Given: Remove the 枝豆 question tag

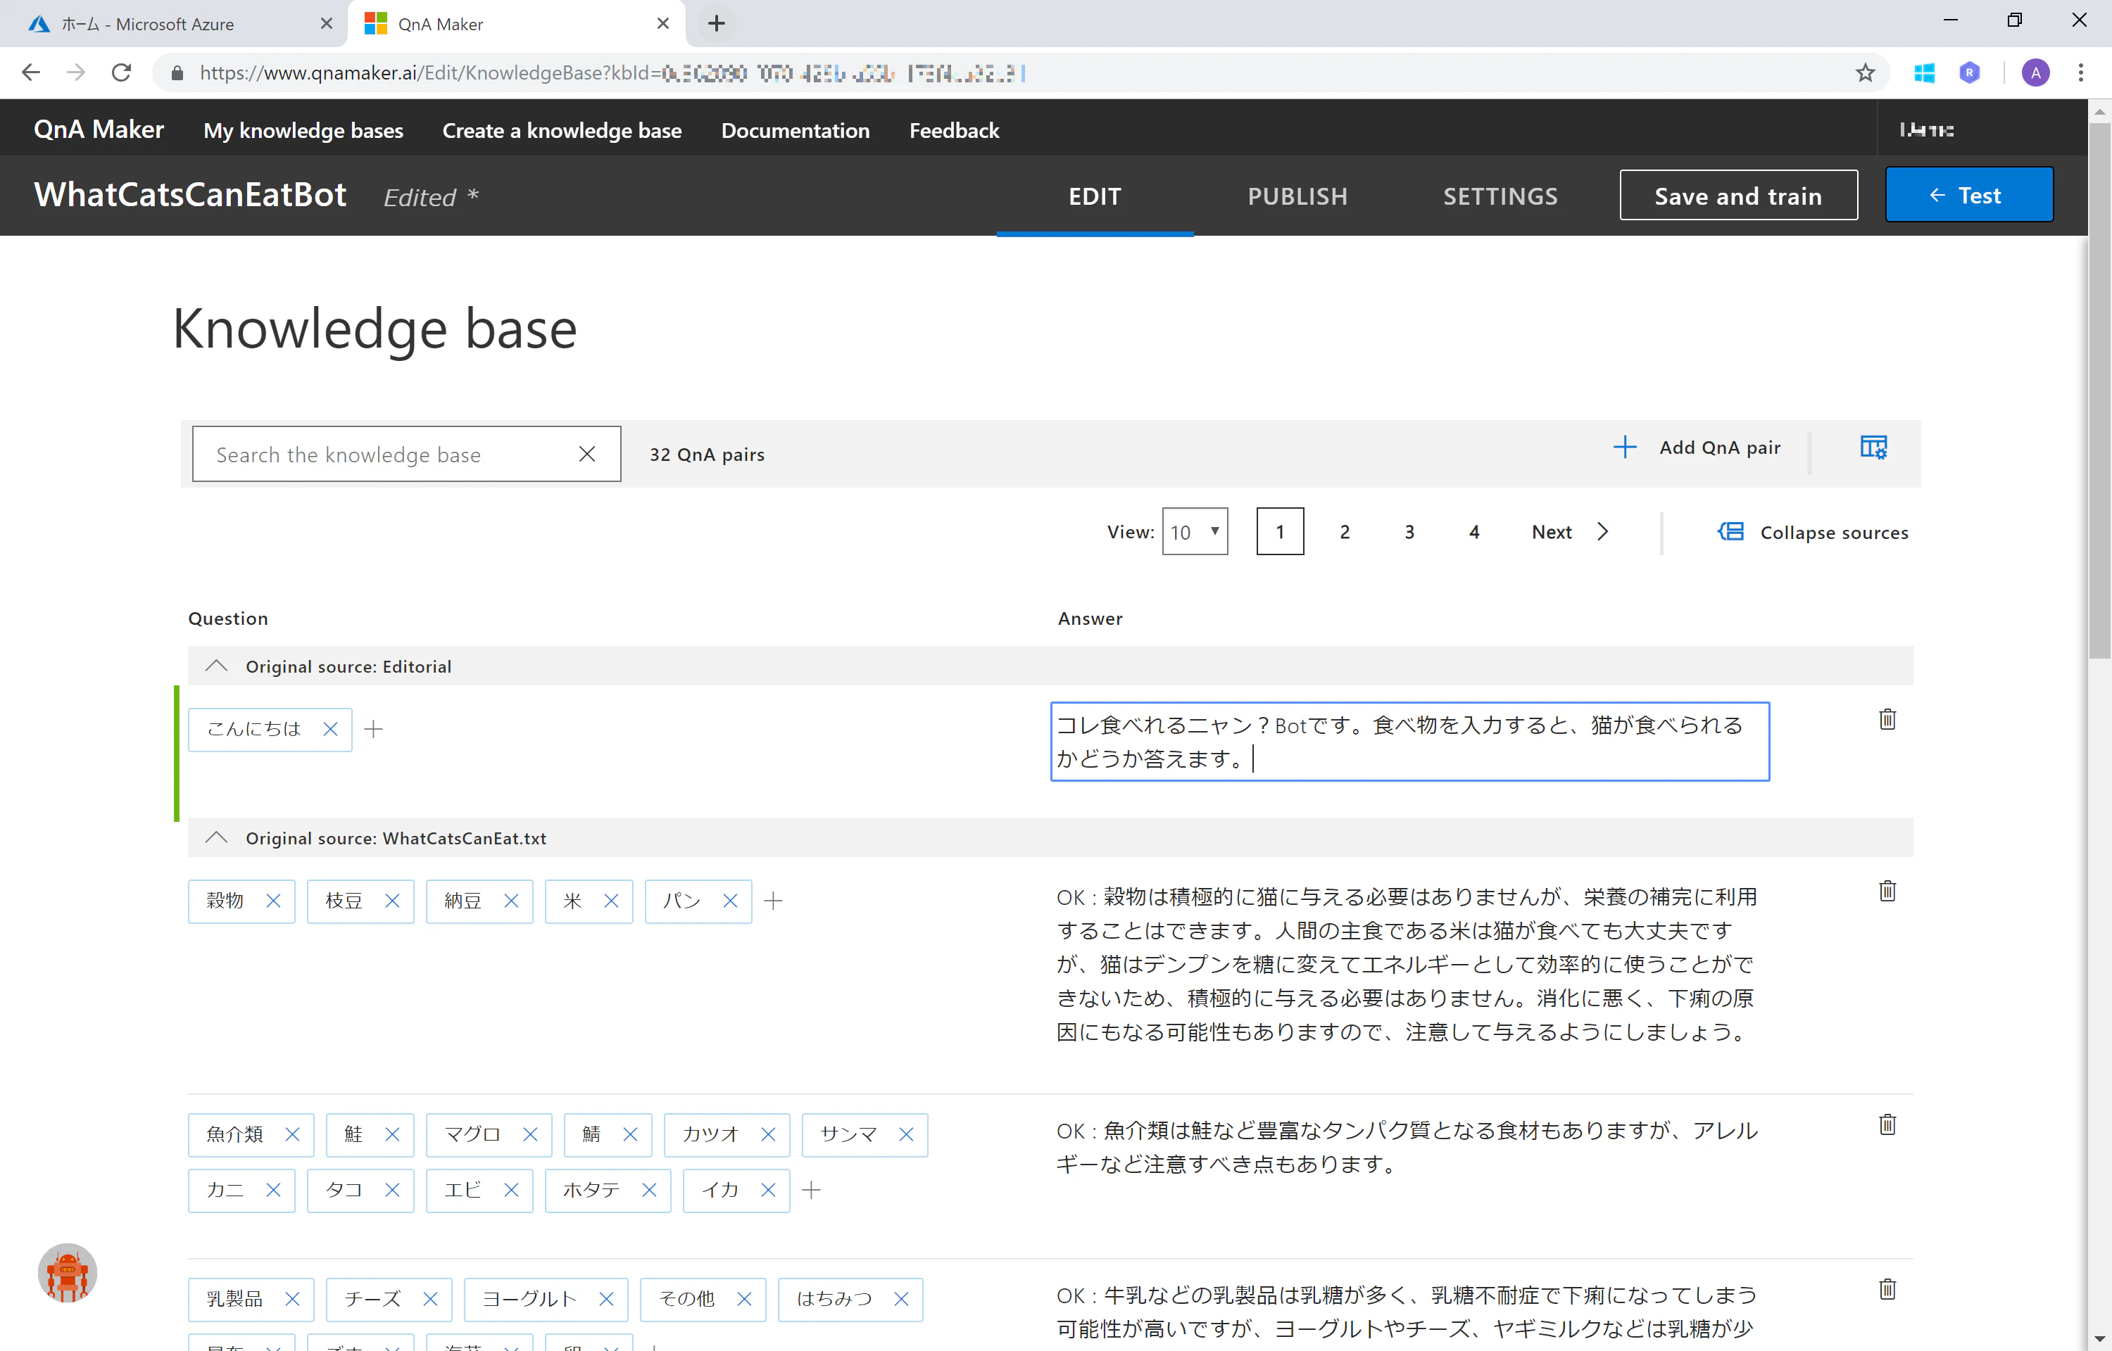Looking at the screenshot, I should point(392,901).
